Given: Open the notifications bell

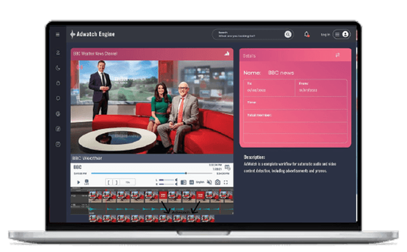Looking at the screenshot, I should [x=307, y=34].
